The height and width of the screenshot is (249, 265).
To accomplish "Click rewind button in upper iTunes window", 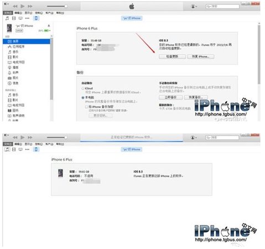I will pos(15,6).
